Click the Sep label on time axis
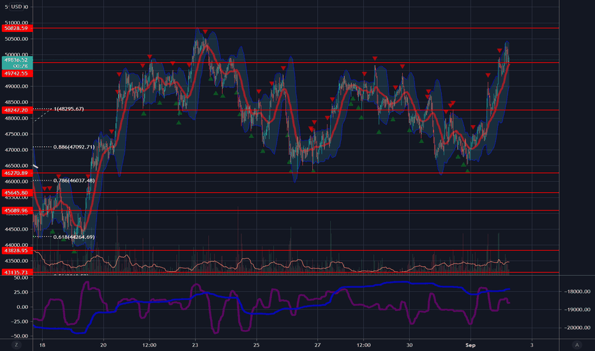 471,345
